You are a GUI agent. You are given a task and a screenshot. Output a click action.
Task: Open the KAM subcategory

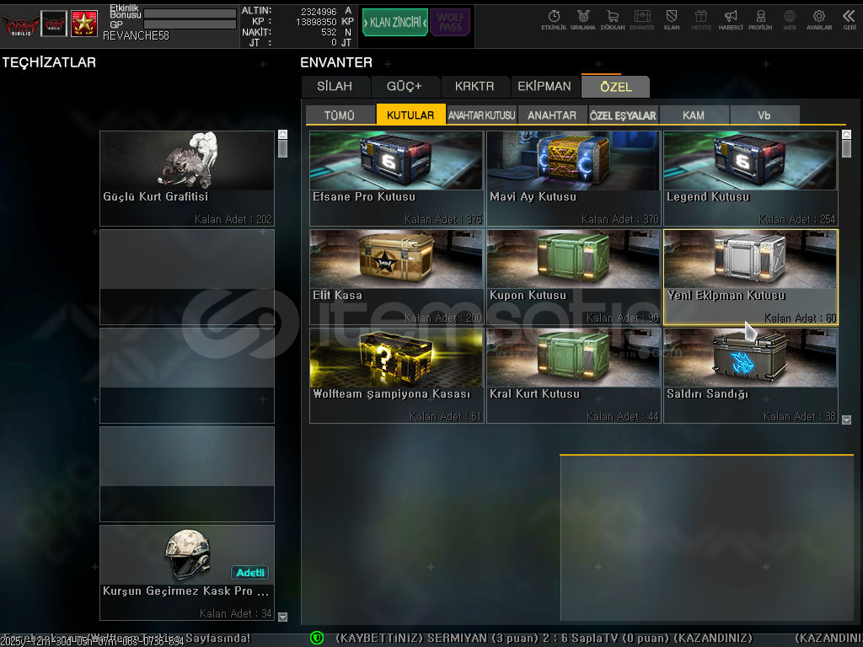[694, 115]
